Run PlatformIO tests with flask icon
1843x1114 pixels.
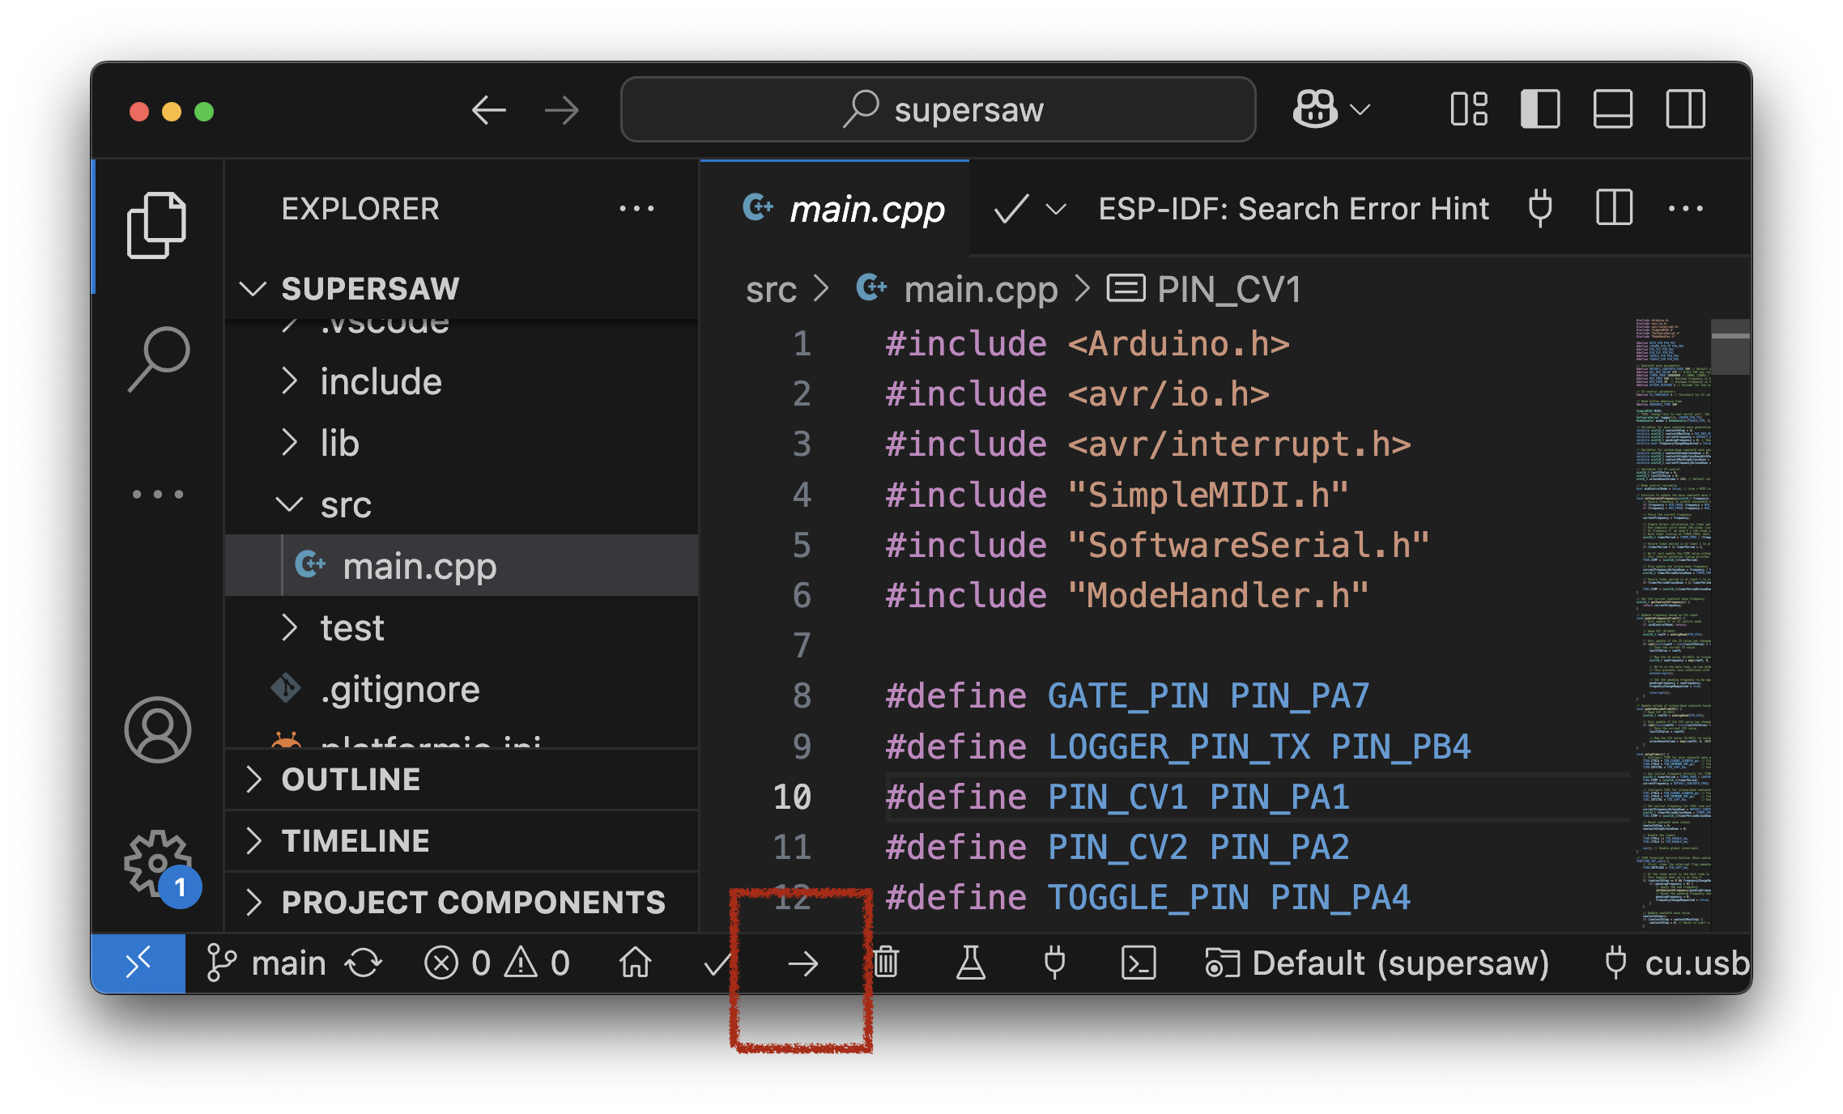pos(971,963)
